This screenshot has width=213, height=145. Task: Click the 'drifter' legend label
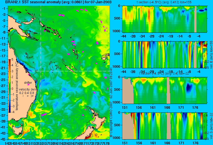coord(28,82)
